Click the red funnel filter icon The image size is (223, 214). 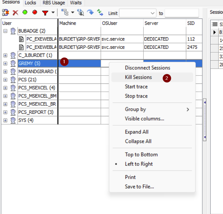[x=45, y=13]
